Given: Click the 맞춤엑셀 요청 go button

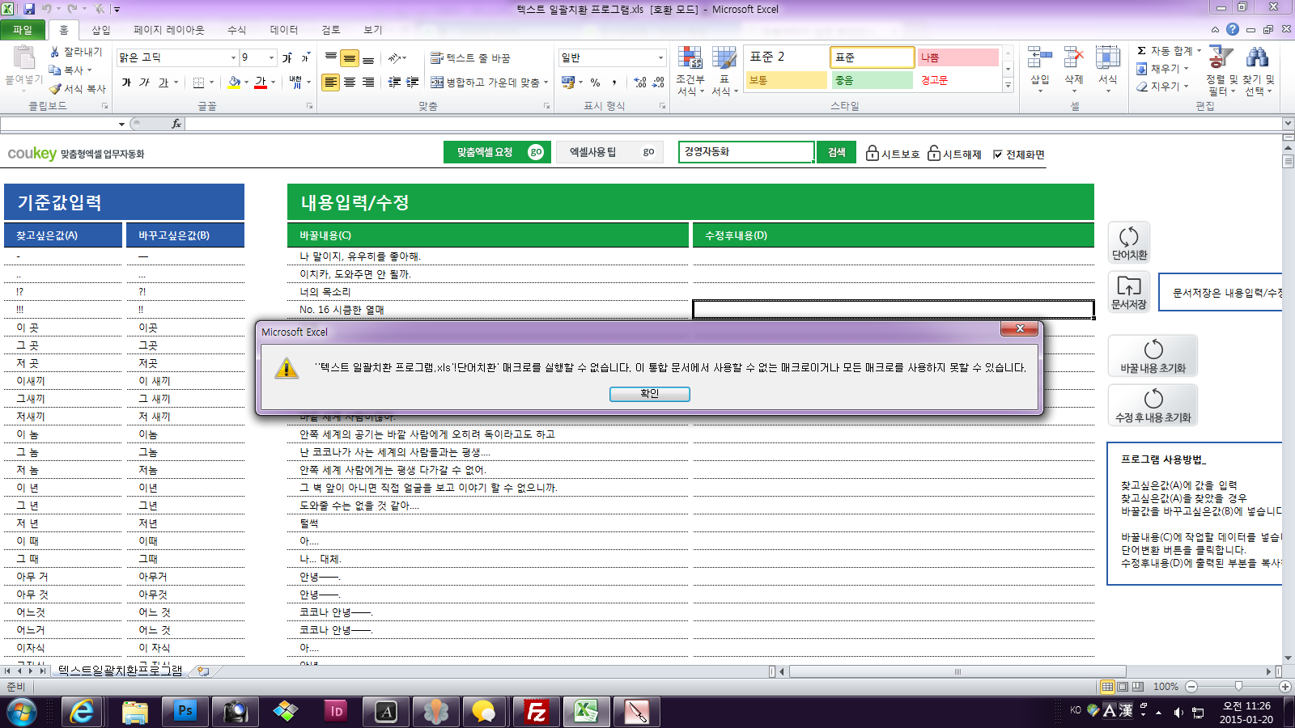Looking at the screenshot, I should coord(497,152).
